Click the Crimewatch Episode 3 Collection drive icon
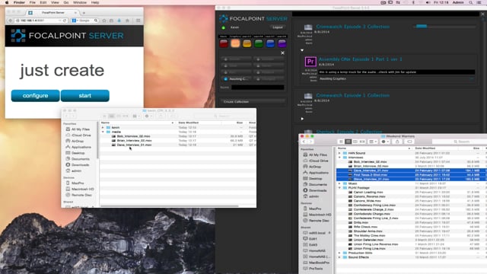The height and width of the screenshot is (274, 487). pos(307,27)
